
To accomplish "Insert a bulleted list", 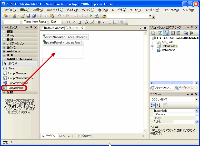I will pos(109,22).
